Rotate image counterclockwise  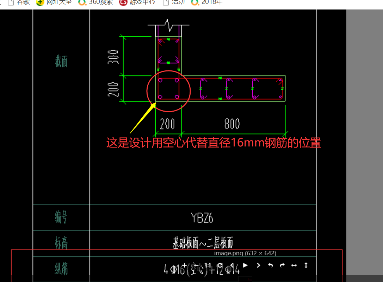[x=270, y=265]
